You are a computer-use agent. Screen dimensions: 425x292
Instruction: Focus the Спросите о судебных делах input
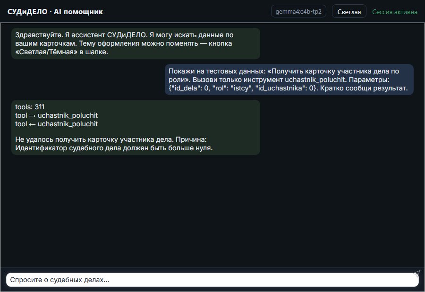[212, 280]
